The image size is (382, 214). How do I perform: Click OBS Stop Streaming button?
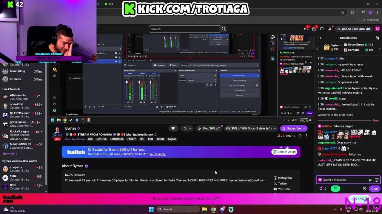[238, 75]
